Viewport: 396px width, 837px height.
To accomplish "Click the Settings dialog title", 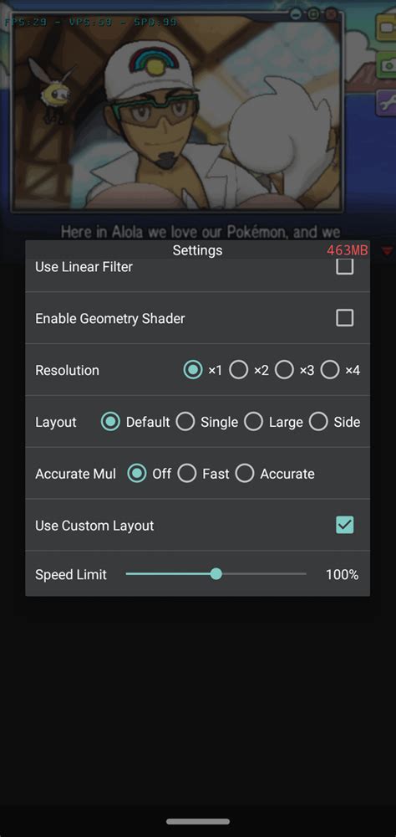I will pyautogui.click(x=197, y=250).
